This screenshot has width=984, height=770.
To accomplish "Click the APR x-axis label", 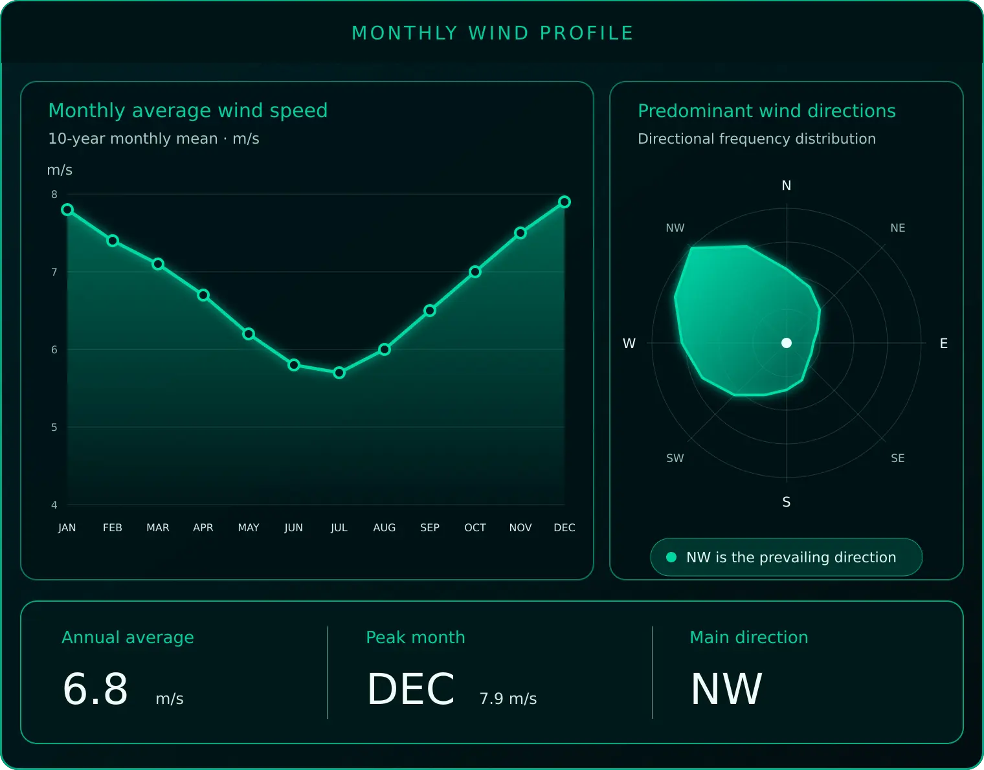I will pos(203,527).
